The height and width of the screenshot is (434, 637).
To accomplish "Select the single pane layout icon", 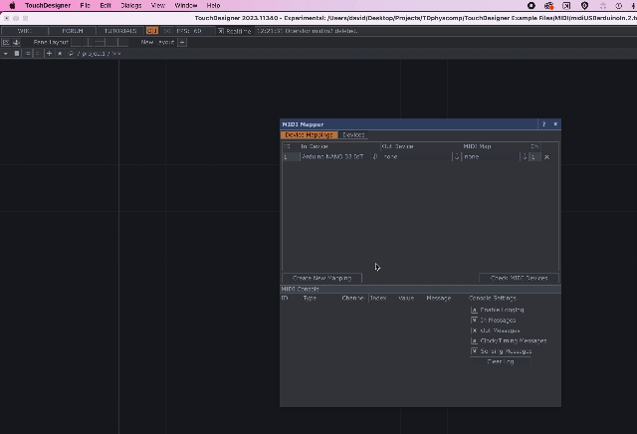I will tap(76, 42).
